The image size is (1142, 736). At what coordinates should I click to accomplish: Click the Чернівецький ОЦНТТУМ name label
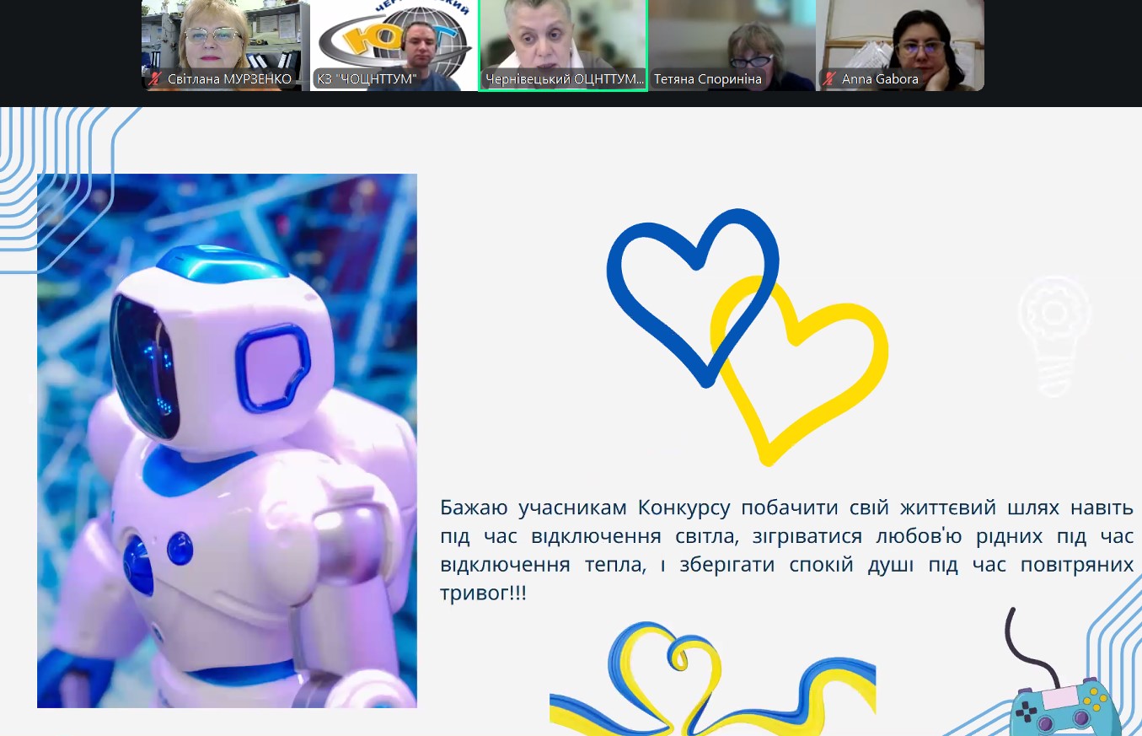564,79
